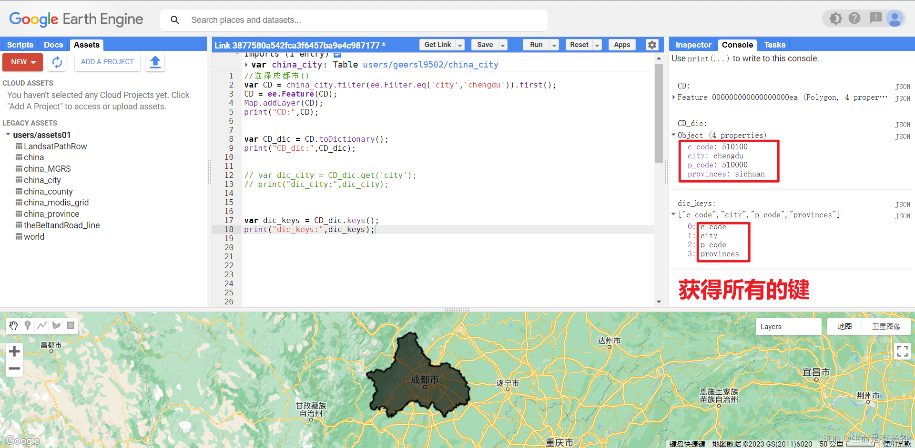Select the china_province asset

pyautogui.click(x=51, y=214)
